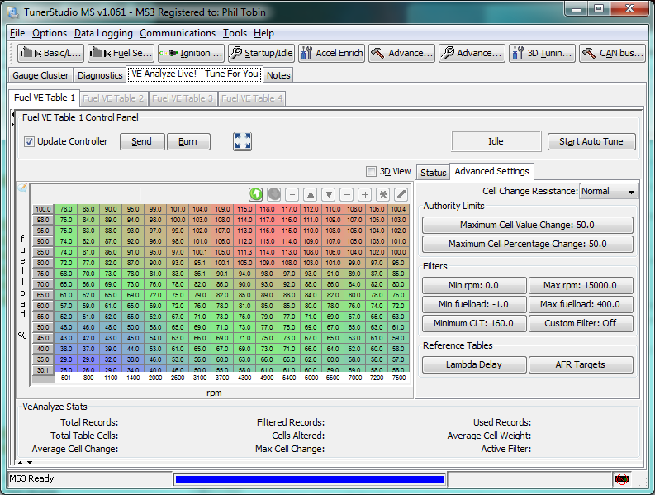Toggle Custom Filter: Off button

click(x=581, y=323)
